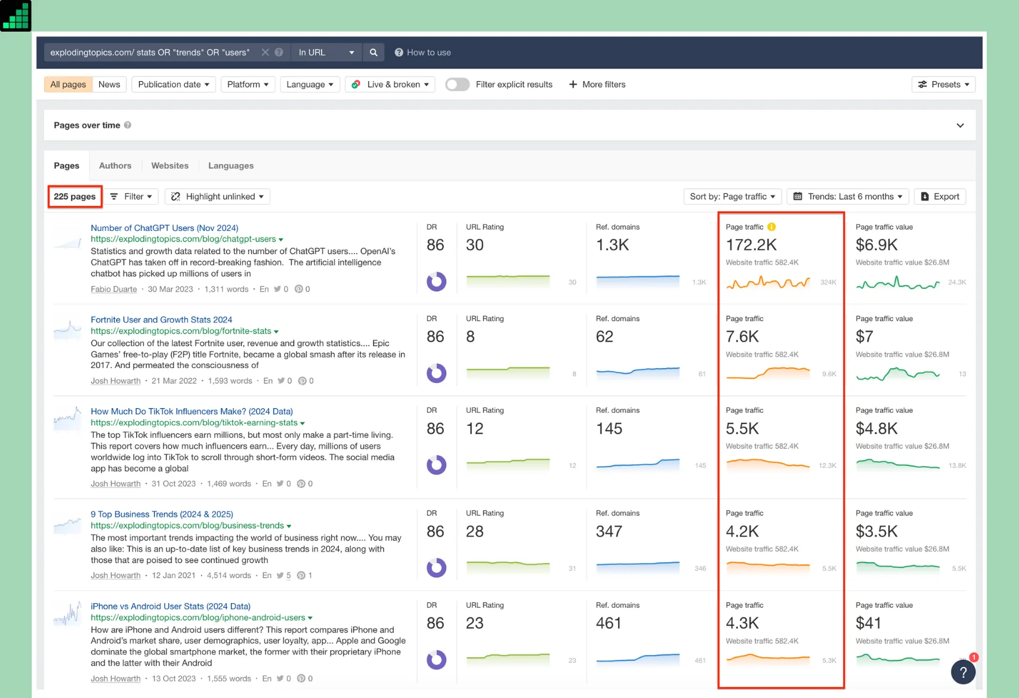Switch to the Websites tab
This screenshot has width=1019, height=698.
point(169,166)
